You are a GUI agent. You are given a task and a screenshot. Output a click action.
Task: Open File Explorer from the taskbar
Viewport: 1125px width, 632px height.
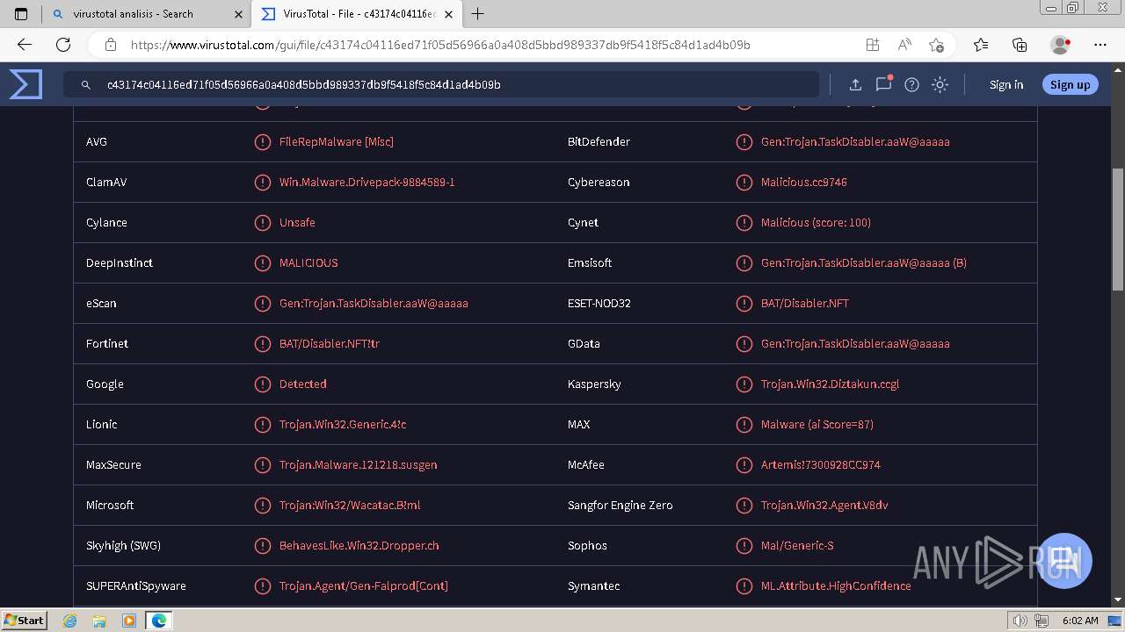pos(99,621)
